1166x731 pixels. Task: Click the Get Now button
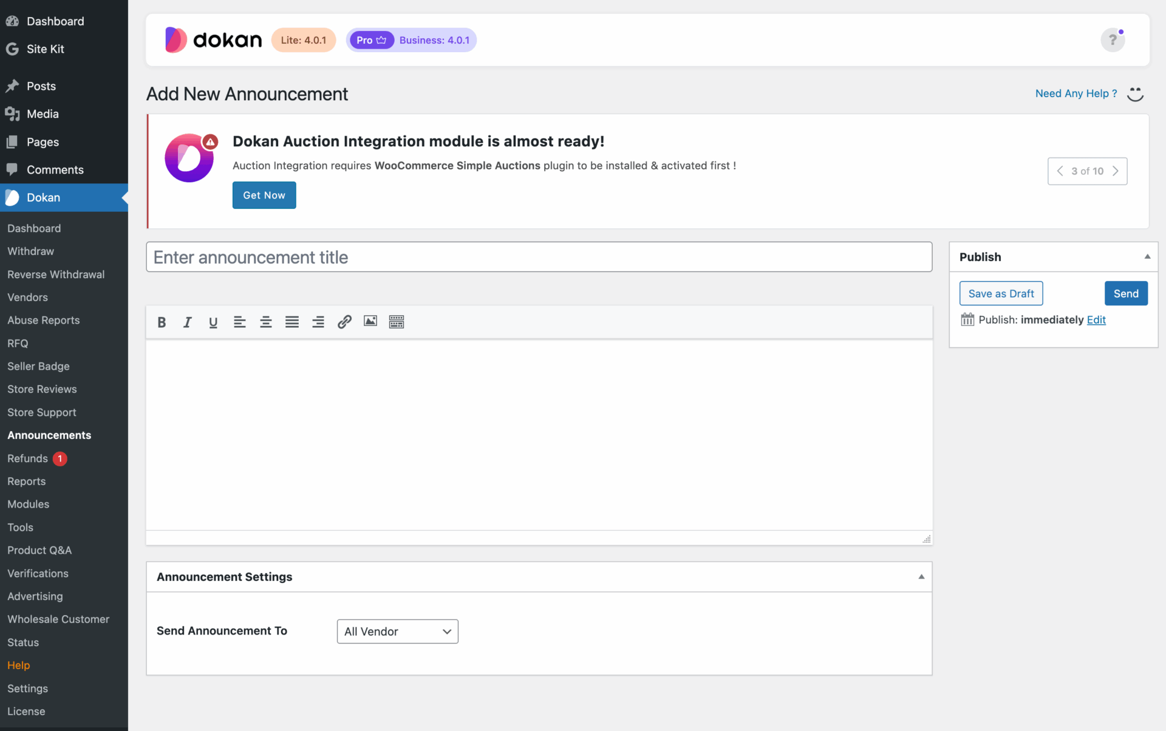[264, 195]
